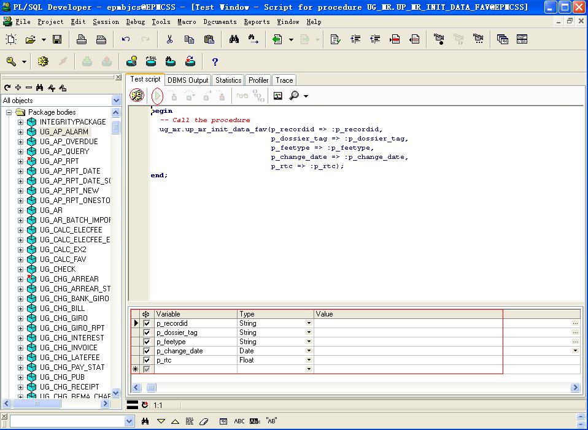Toggle the p_feetype variable checkbox
The image size is (588, 430).
[x=147, y=342]
